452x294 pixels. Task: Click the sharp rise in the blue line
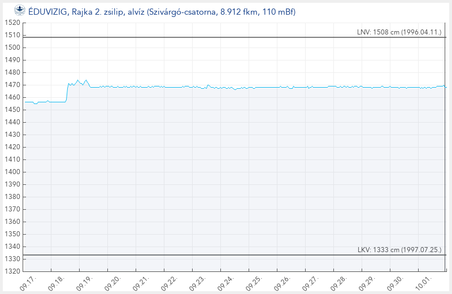(67, 93)
